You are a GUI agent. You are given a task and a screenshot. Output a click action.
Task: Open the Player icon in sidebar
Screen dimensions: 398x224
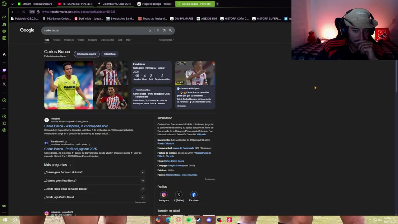point(4,100)
